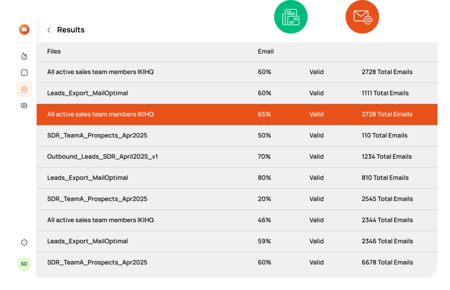Open the Leads_Export_MailOptimal file with 80%
Image resolution: width=450 pixels, height=290 pixels.
pos(87,178)
